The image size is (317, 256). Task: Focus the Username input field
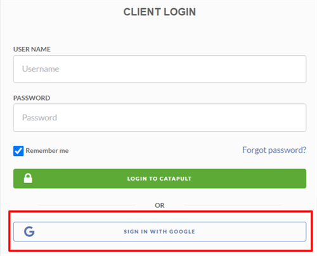[160, 69]
